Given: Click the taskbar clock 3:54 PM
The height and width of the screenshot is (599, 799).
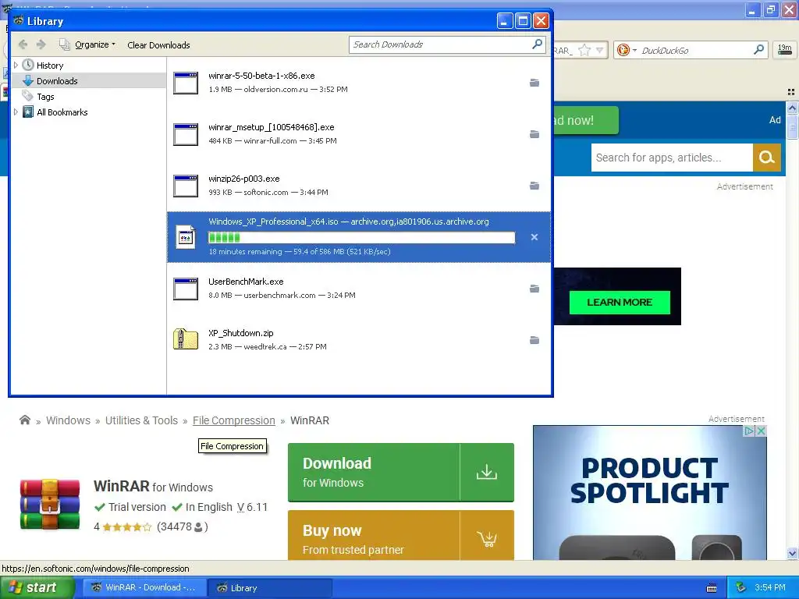Looking at the screenshot, I should point(770,588).
